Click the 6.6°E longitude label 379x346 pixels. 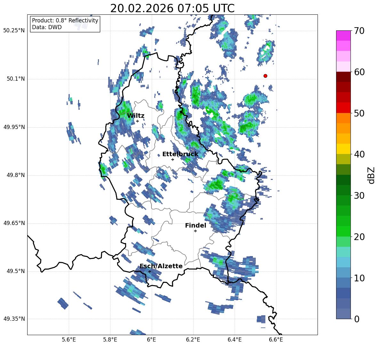tap(276, 340)
